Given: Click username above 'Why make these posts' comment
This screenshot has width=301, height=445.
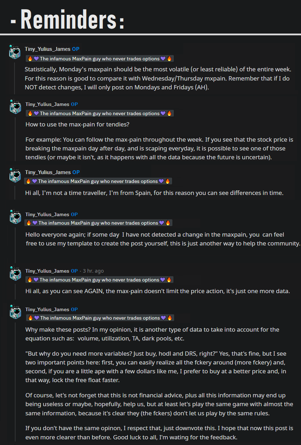Looking at the screenshot, I should [x=47, y=309].
